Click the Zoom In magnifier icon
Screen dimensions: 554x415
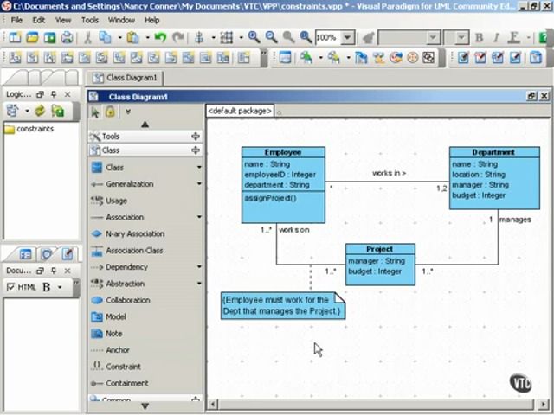tap(254, 37)
